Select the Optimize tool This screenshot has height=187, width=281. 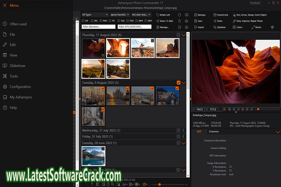219,27
